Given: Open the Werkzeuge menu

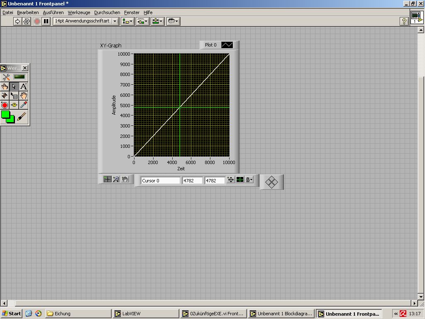Looking at the screenshot, I should pos(79,12).
